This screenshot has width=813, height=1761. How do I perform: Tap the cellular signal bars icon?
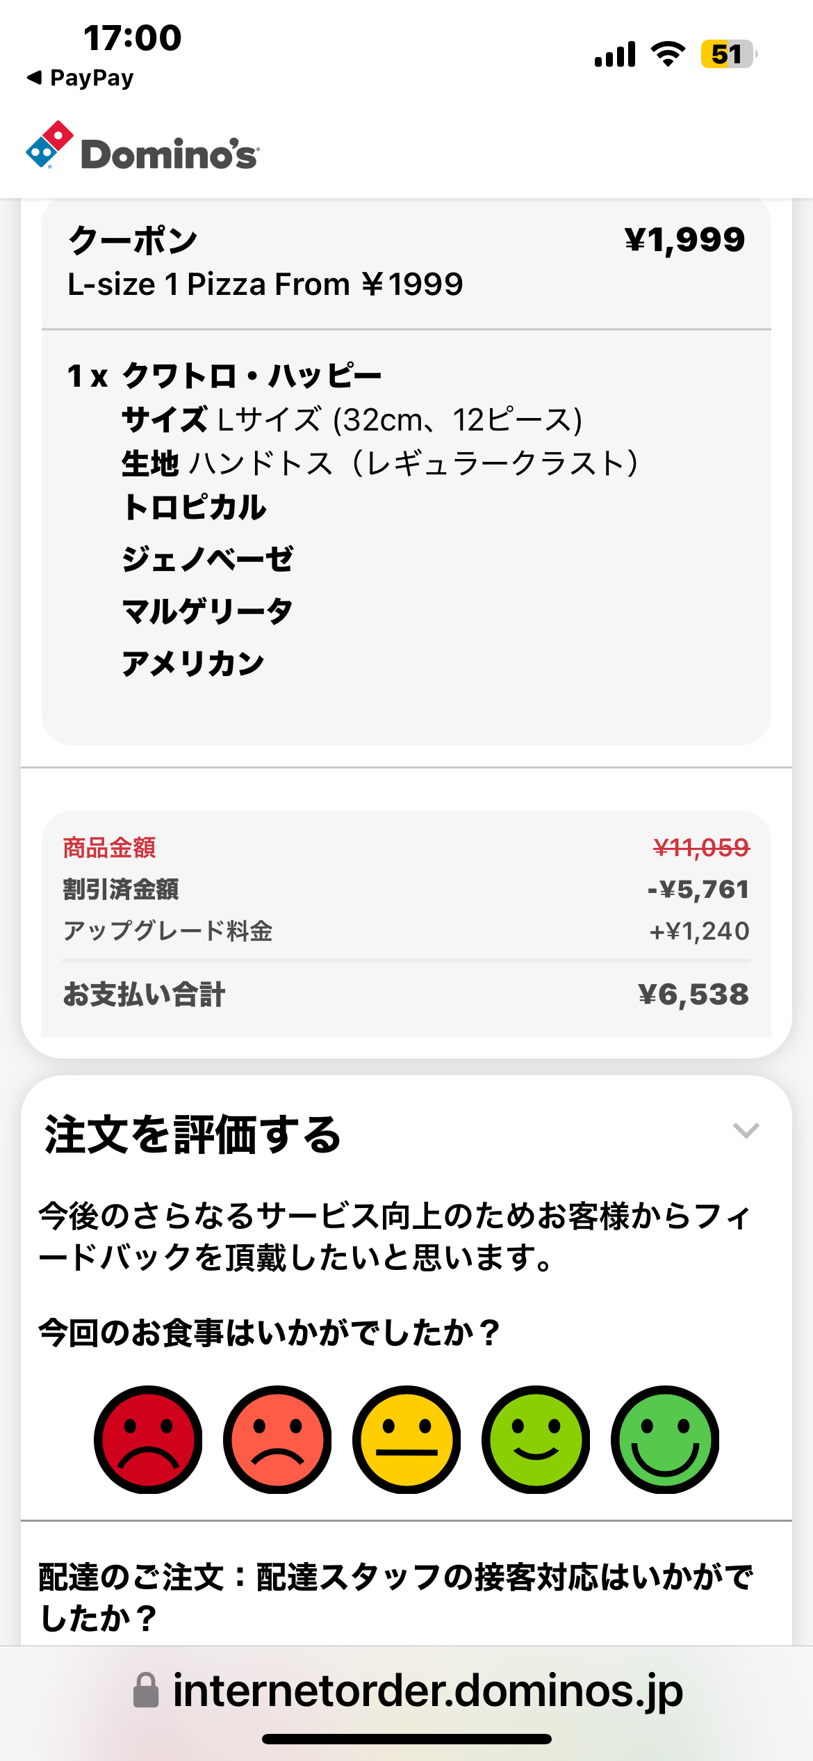(615, 54)
